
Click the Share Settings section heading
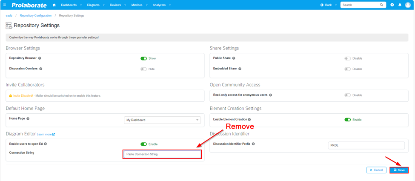point(224,48)
